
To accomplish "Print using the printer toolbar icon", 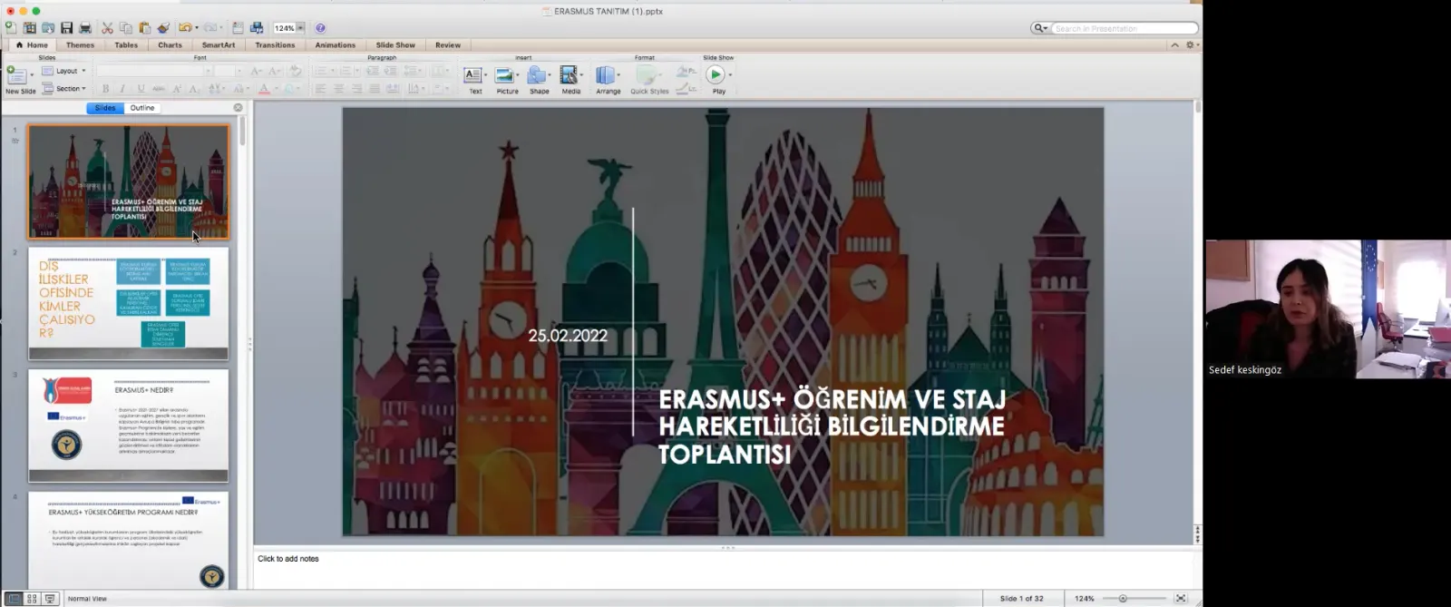I will click(85, 28).
